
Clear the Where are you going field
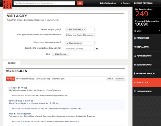click(x=96, y=30)
